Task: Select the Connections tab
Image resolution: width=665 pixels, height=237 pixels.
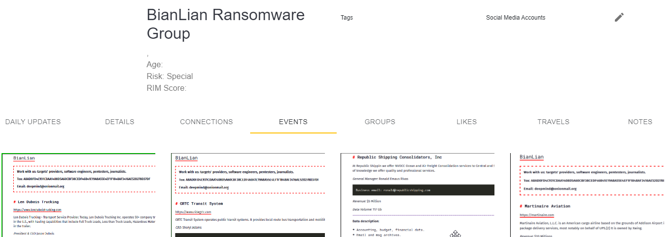Action: pyautogui.click(x=206, y=122)
